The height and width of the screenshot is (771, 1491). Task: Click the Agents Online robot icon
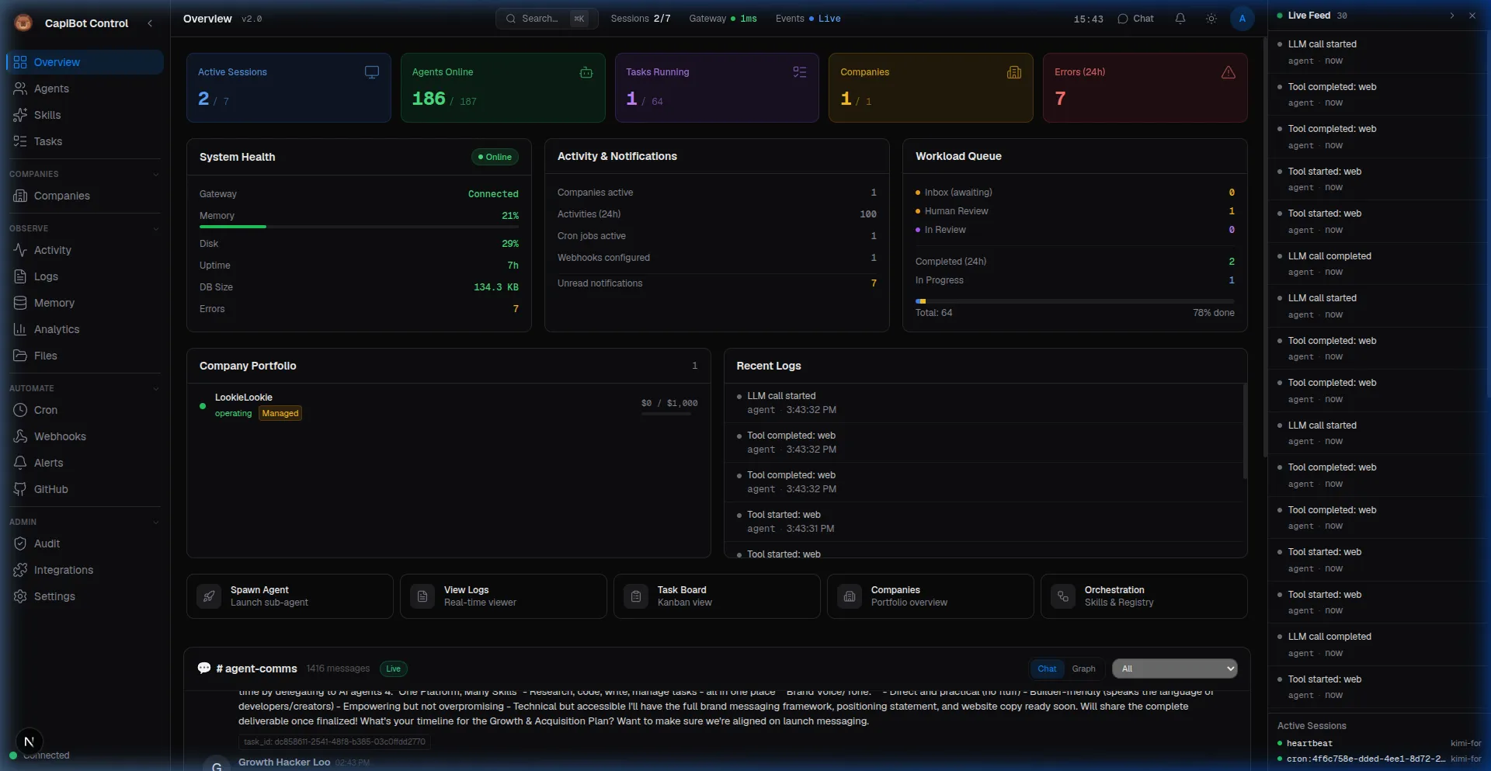tap(586, 72)
